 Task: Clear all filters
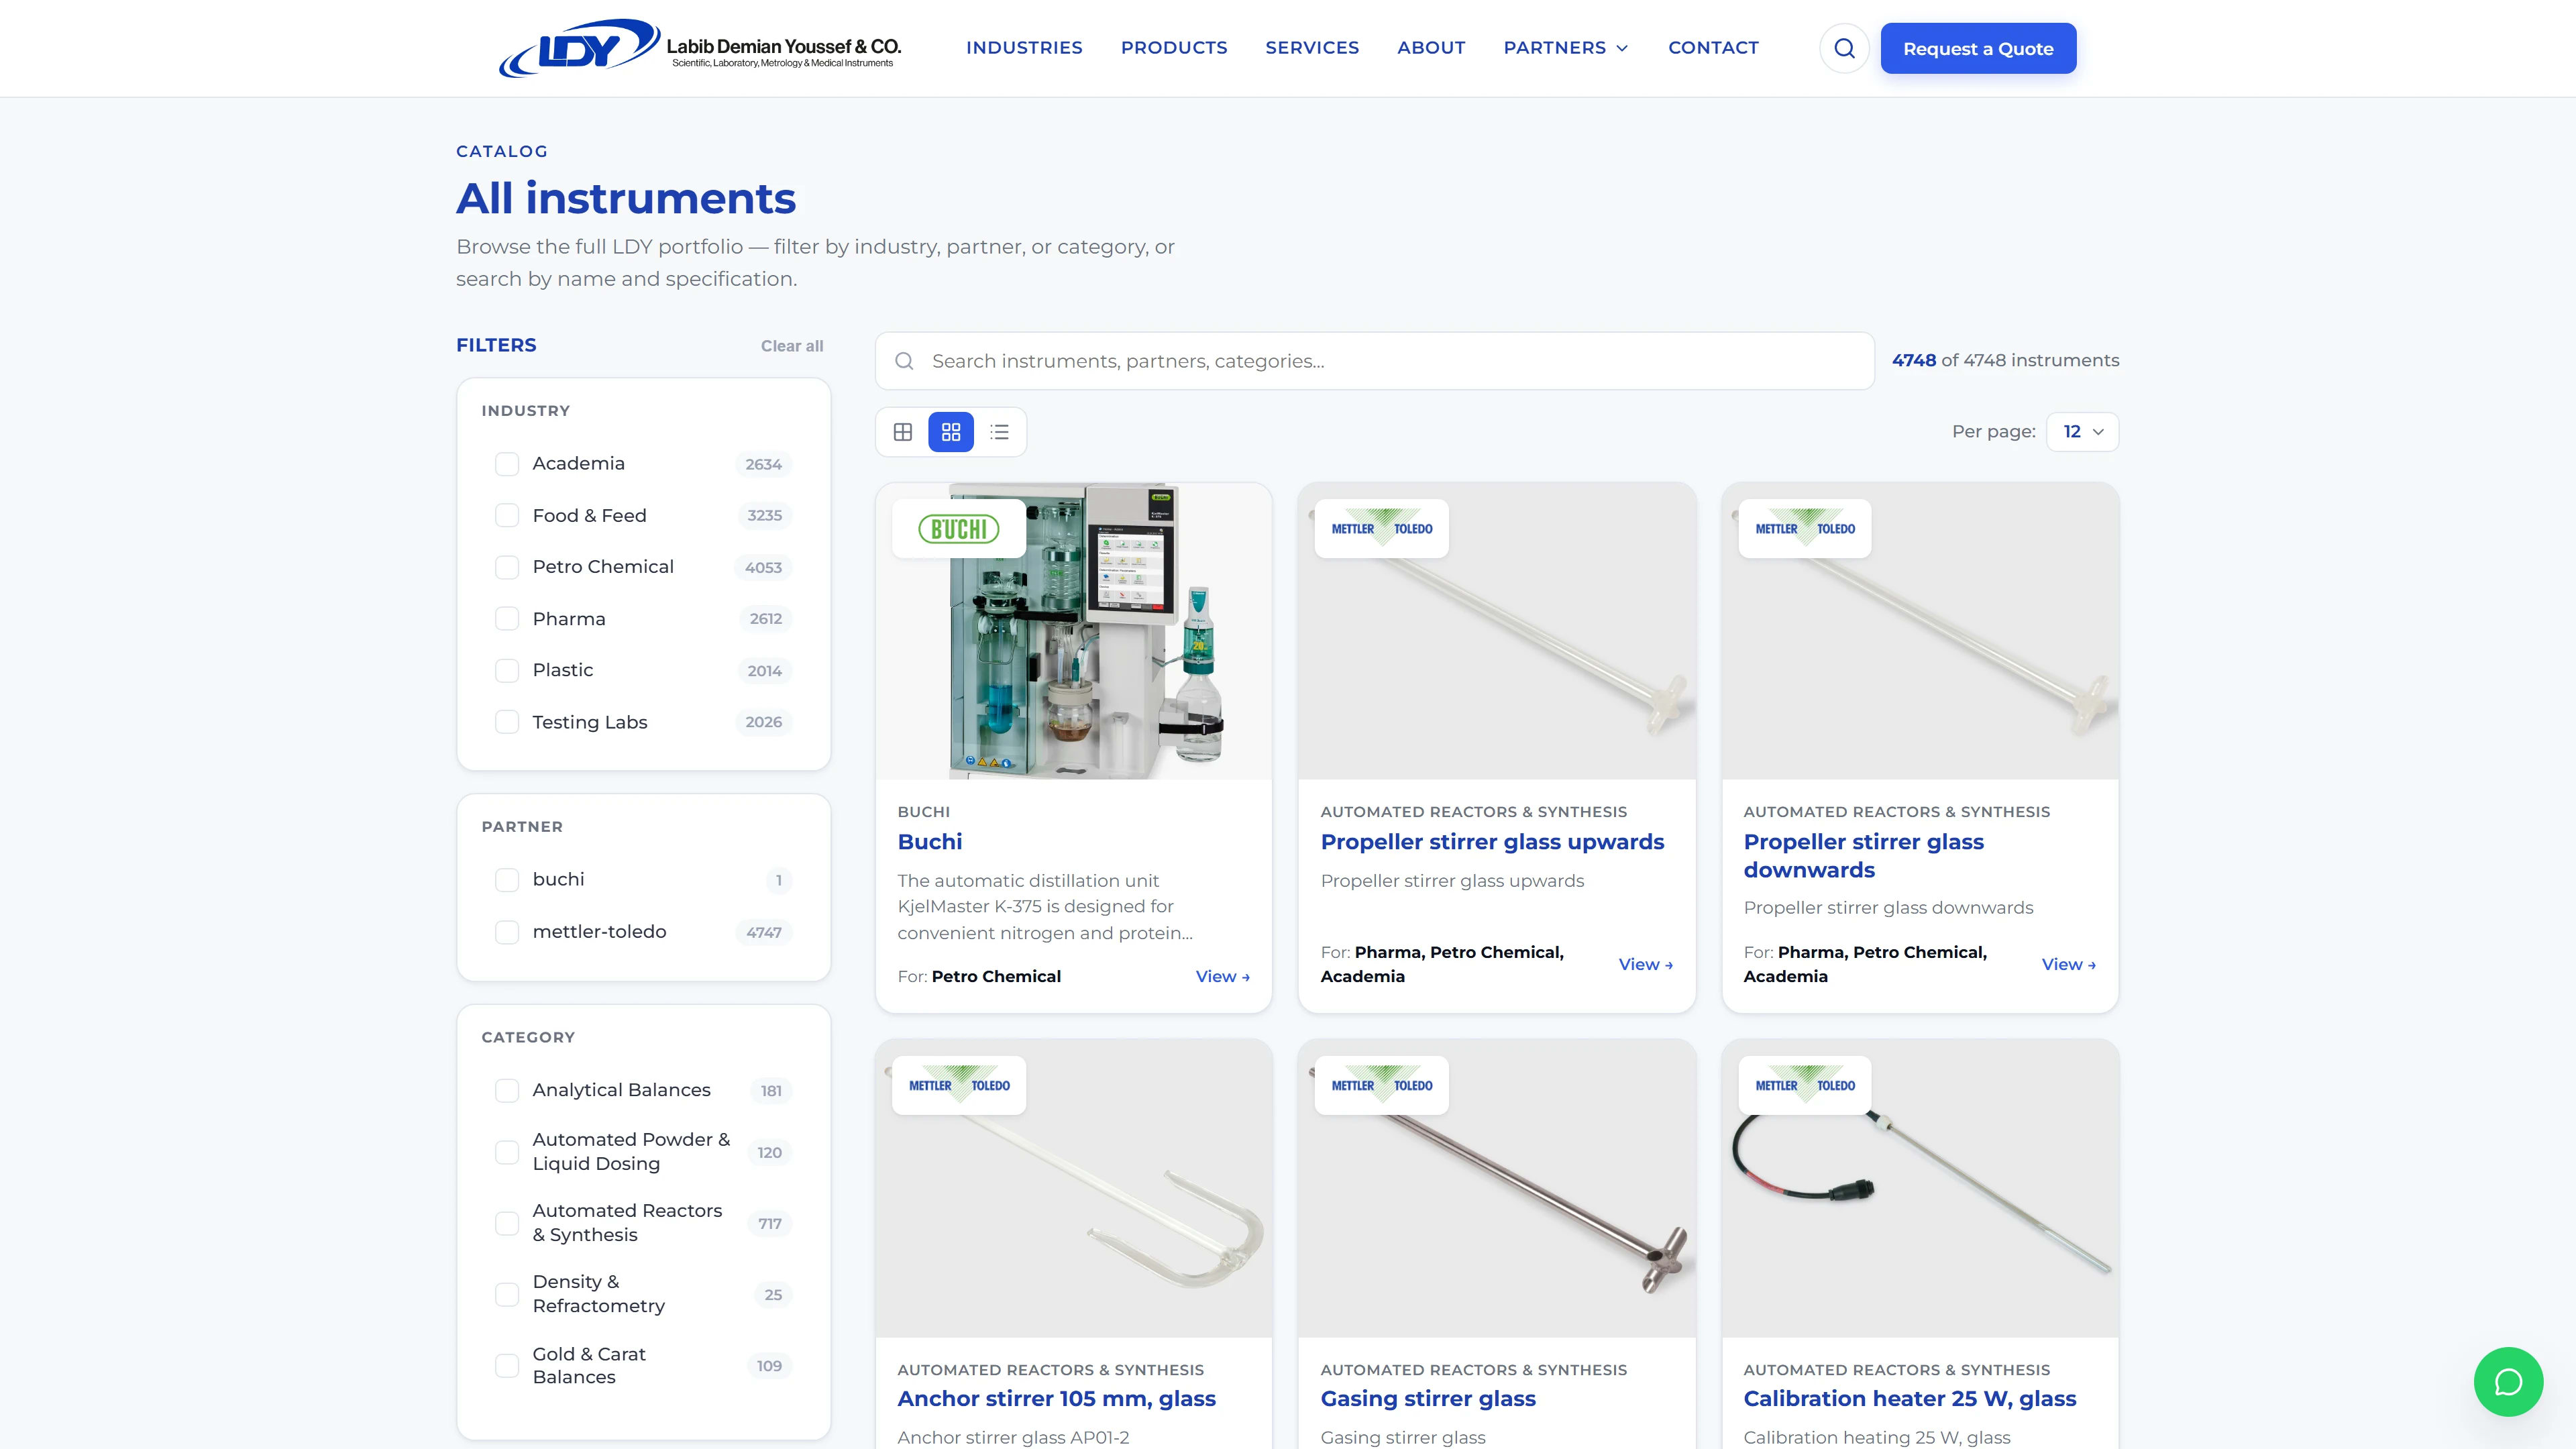pyautogui.click(x=792, y=346)
